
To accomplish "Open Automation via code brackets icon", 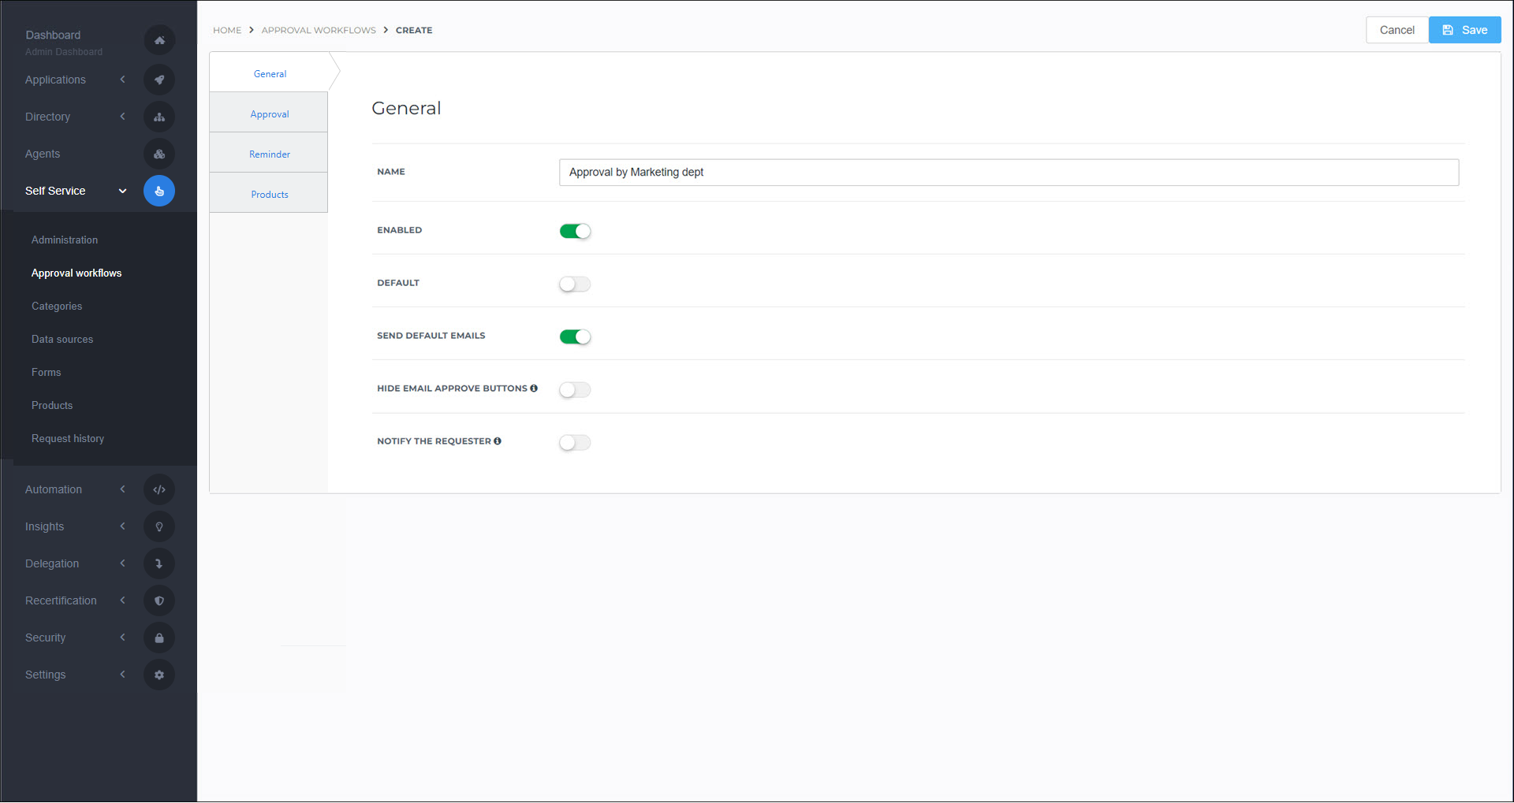I will (159, 489).
